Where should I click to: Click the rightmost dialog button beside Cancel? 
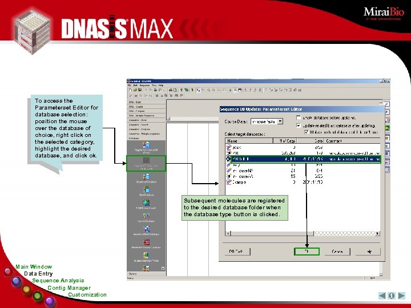tap(368, 252)
